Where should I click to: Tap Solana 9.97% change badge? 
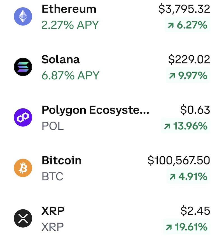(x=187, y=75)
